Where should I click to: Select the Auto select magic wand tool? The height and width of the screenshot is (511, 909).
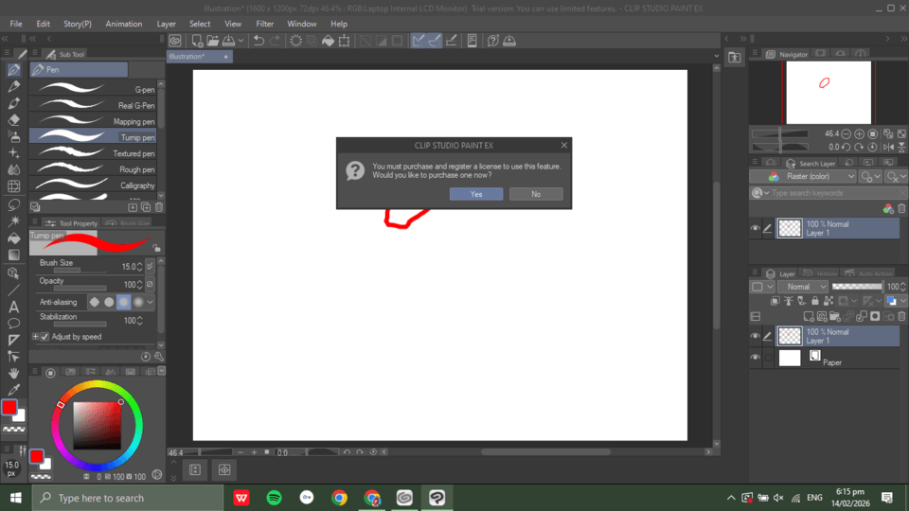14,221
